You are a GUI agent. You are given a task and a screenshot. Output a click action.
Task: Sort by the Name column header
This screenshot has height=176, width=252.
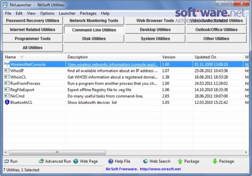pos(34,57)
